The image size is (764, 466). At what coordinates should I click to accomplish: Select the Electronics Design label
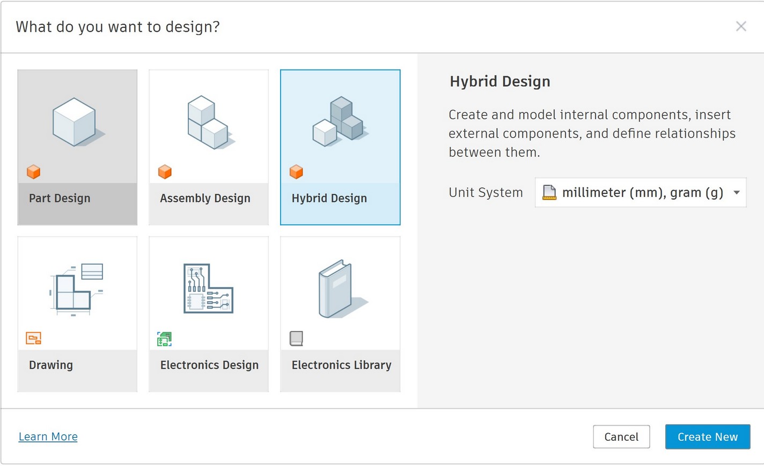(x=209, y=365)
